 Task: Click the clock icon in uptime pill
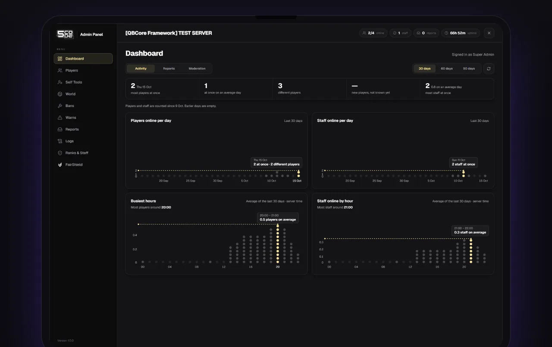click(446, 33)
